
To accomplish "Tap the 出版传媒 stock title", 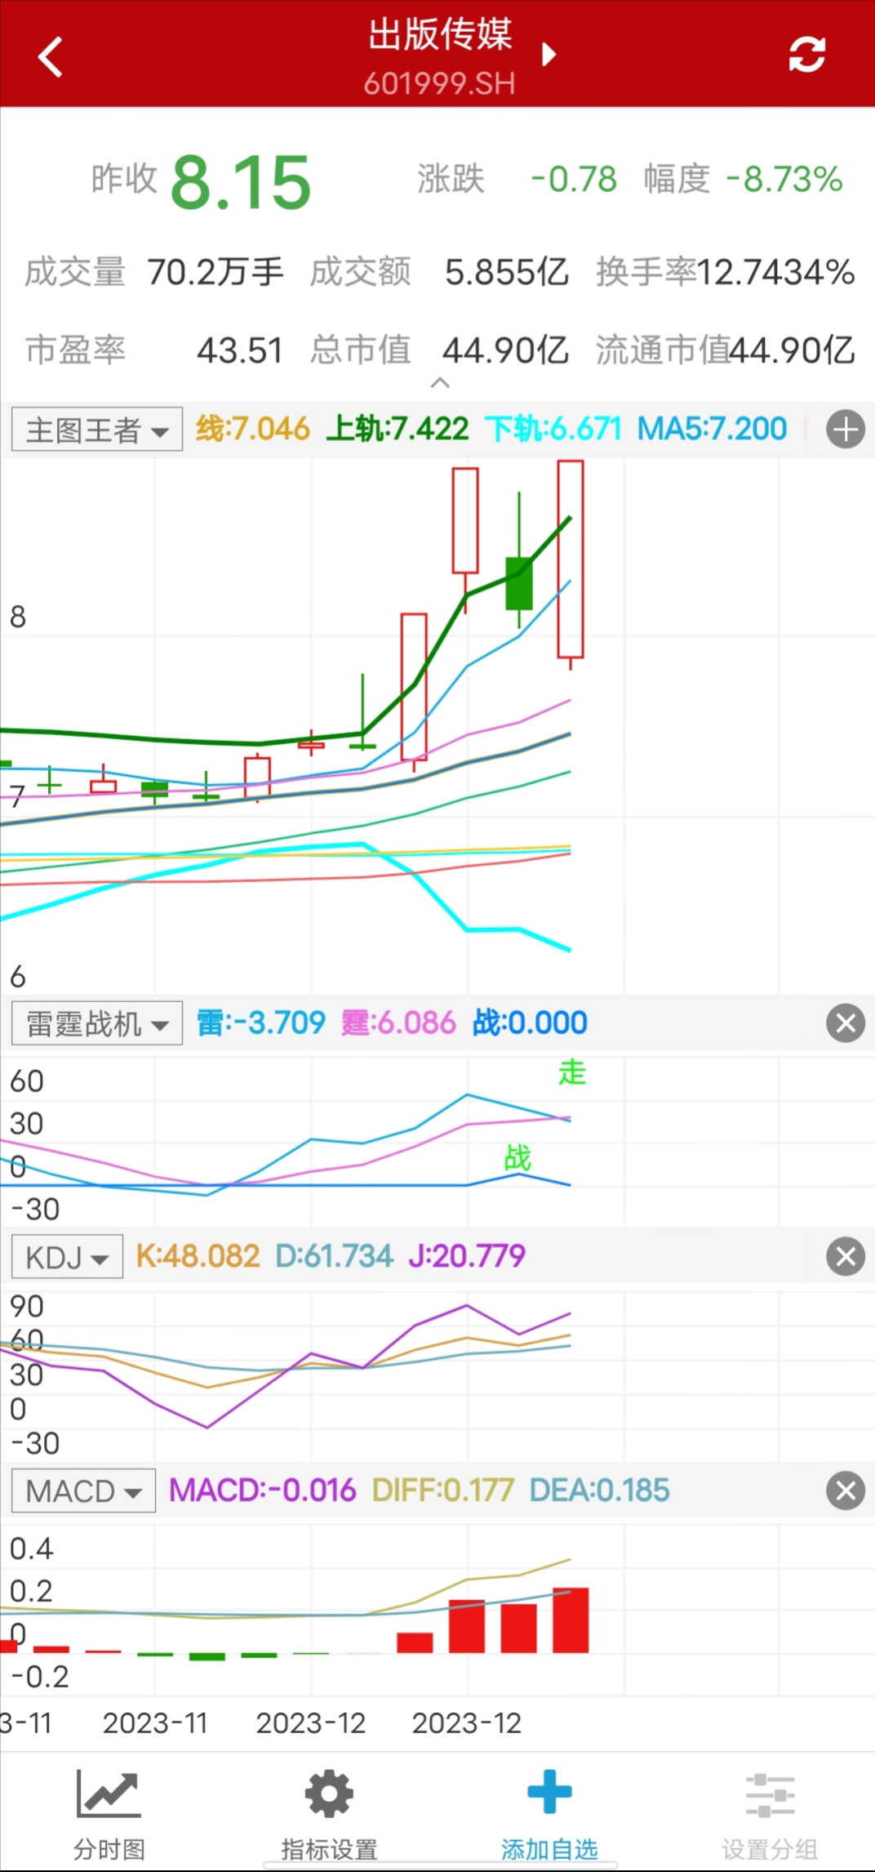I will click(440, 36).
